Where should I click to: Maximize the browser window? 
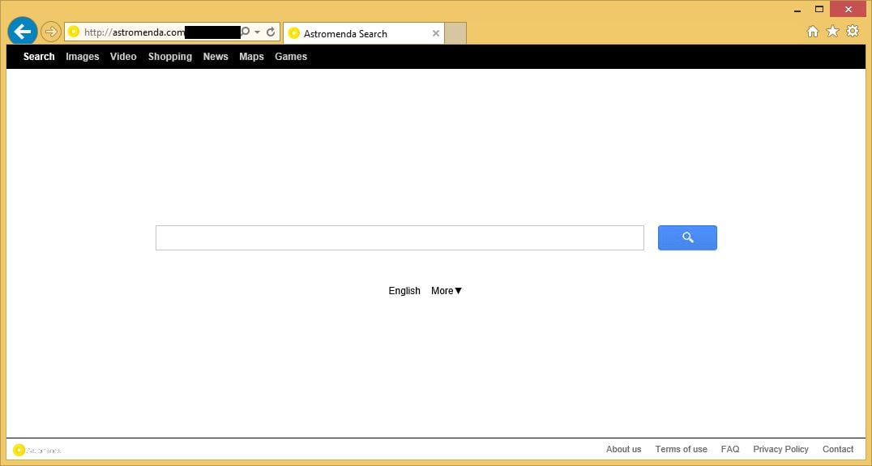point(819,9)
